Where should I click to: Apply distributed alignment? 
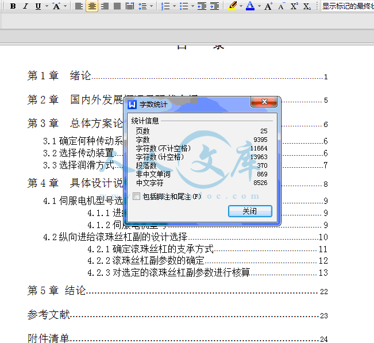click(129, 6)
